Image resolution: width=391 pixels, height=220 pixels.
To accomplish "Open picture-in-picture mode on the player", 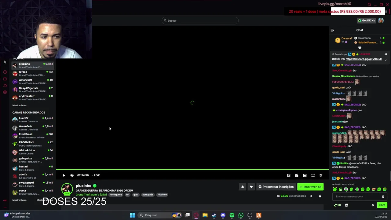I will coord(289,175).
